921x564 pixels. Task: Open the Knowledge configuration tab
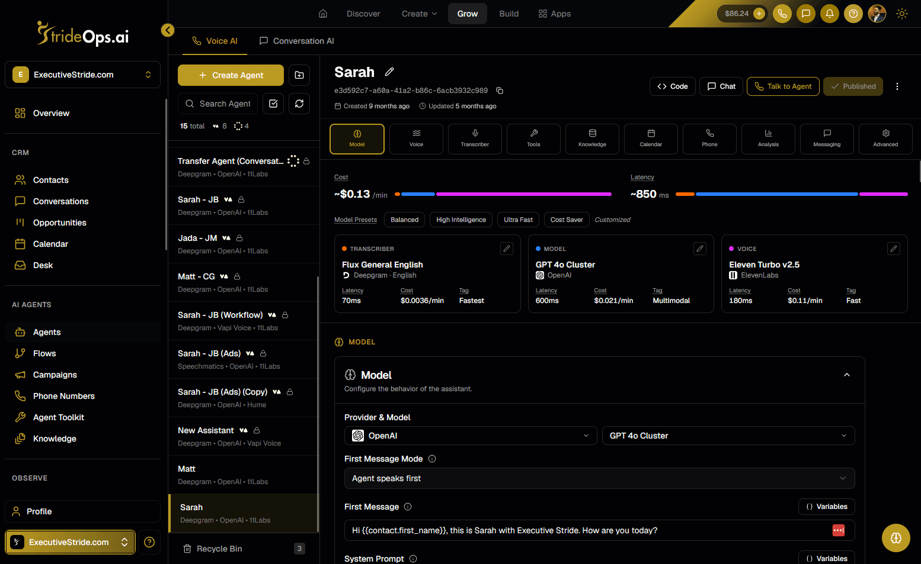coord(592,139)
